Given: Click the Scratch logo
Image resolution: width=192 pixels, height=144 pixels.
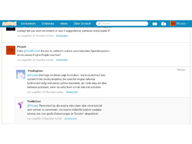Looking at the screenshot, I should pyautogui.click(x=10, y=24).
